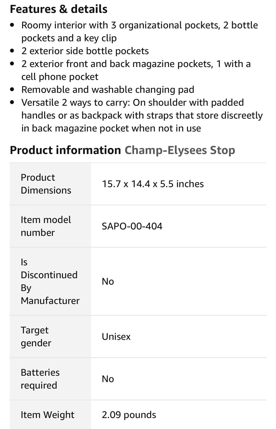This screenshot has height=429, width=276.
Task: Click the Item Weight label
Action: (47, 415)
